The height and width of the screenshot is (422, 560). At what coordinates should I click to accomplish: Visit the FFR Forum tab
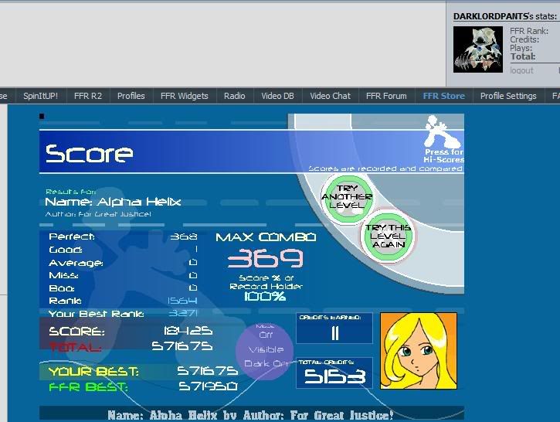click(385, 96)
